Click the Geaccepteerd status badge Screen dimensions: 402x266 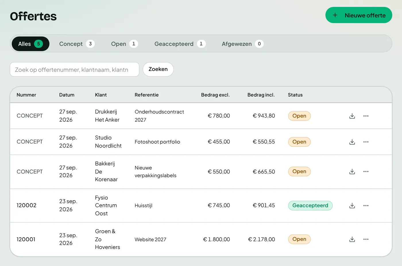310,206
